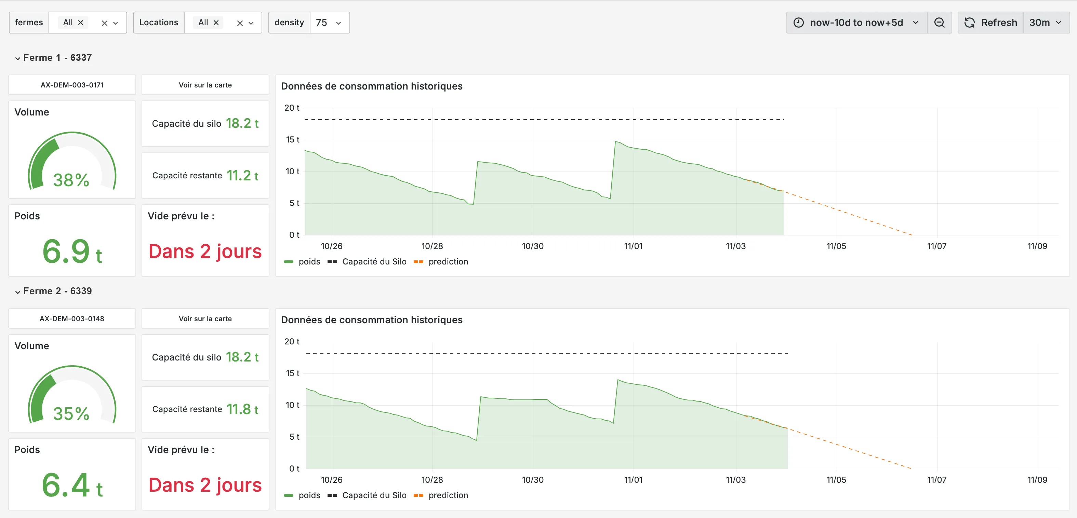1077x518 pixels.
Task: Click the zoom out time range icon
Action: click(939, 23)
